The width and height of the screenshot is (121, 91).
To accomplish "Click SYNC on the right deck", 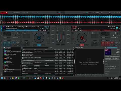I will [86, 45].
